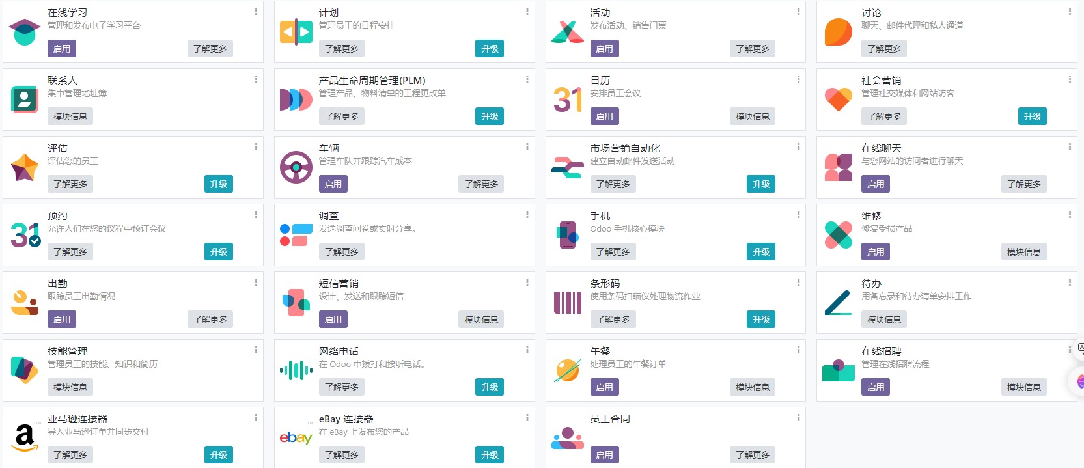Click 升级 button for 计划 module
Image resolution: width=1084 pixels, height=468 pixels.
[x=490, y=49]
